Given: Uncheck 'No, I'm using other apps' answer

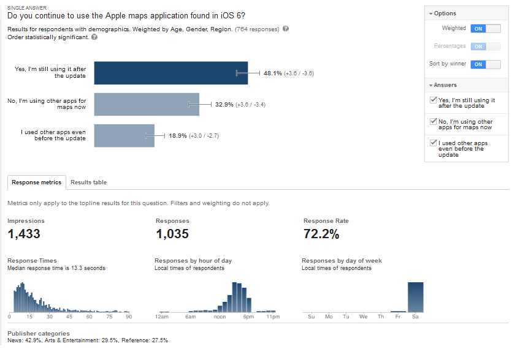Looking at the screenshot, I should 434,121.
